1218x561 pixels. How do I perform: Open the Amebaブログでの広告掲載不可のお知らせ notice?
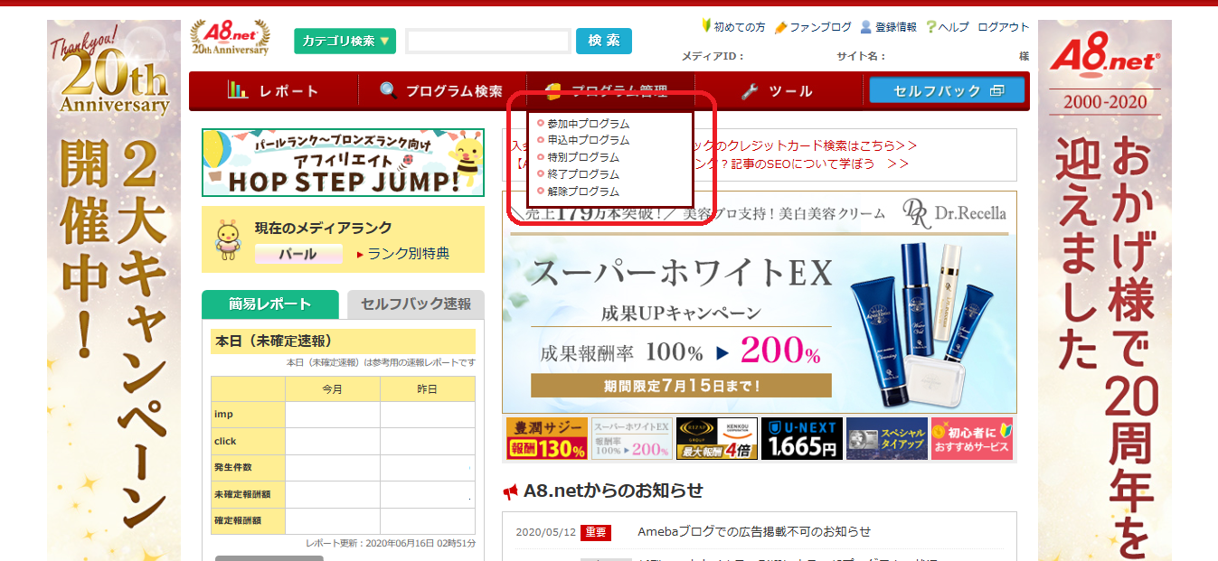(754, 531)
